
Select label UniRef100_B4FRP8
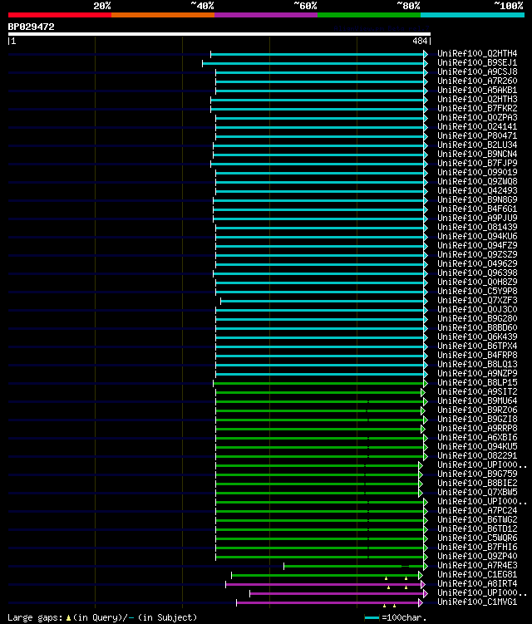click(477, 356)
